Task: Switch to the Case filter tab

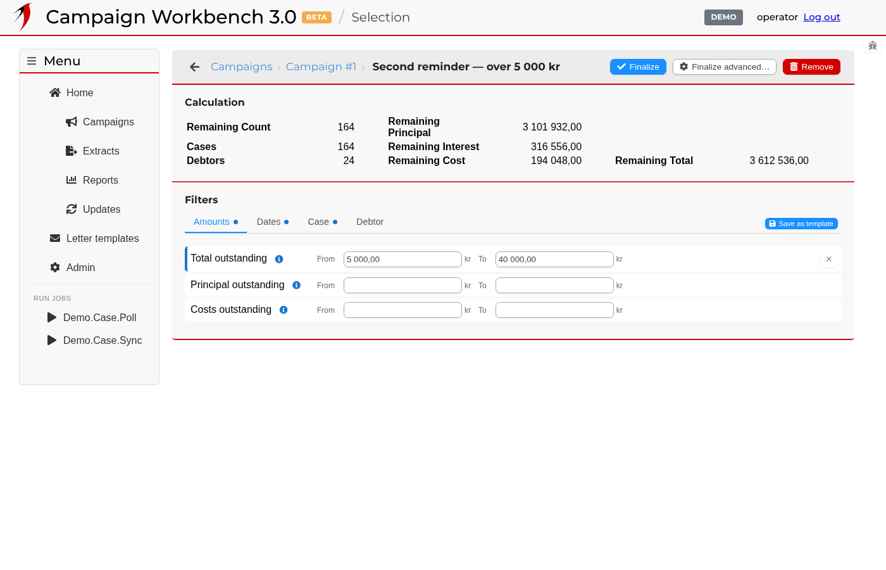Action: click(323, 222)
